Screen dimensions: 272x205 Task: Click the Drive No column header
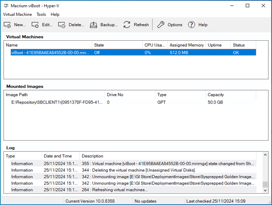(130, 95)
